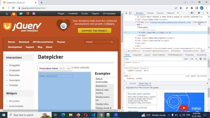This screenshot has width=210, height=118.
Task: Click the SUPPORT THE PROJECT button
Action: (x=94, y=30)
